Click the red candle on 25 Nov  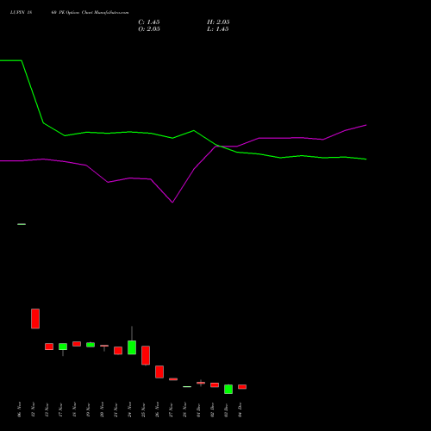[x=146, y=355]
